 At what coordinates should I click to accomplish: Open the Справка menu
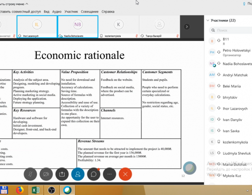[x=108, y=12]
